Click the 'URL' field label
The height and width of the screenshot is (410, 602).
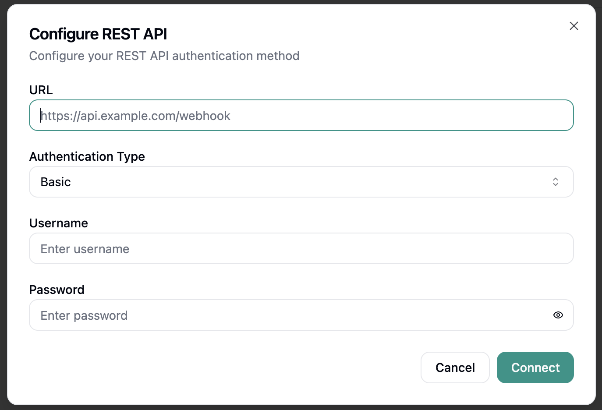[41, 90]
